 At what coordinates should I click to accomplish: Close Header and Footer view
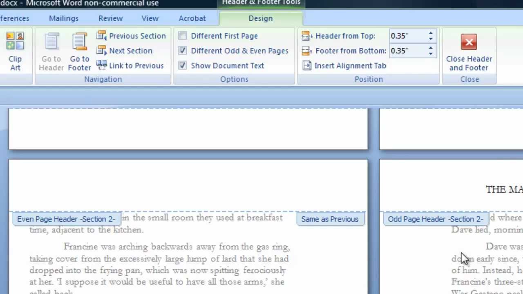469,52
